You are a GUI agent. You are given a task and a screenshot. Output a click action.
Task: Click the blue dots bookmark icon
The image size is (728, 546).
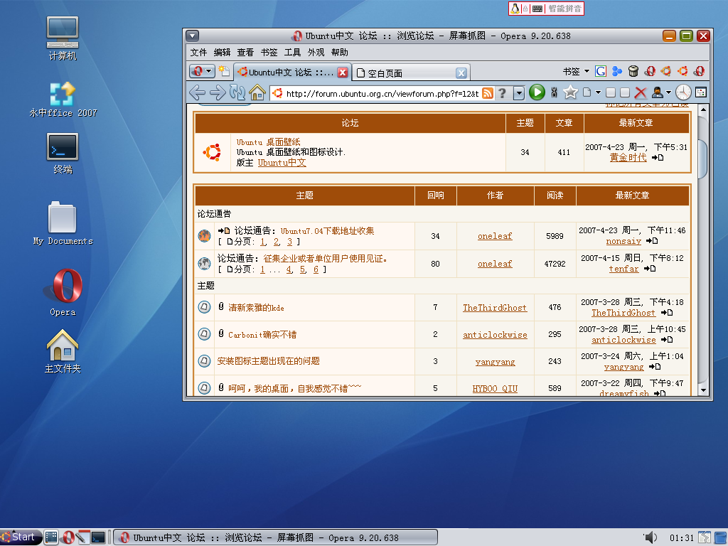click(617, 71)
